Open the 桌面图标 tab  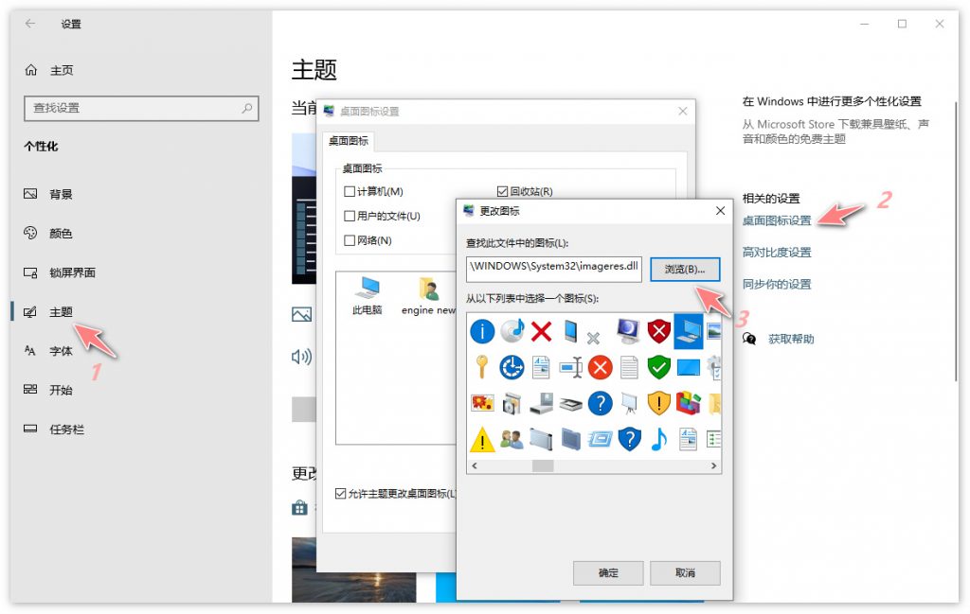click(x=349, y=141)
